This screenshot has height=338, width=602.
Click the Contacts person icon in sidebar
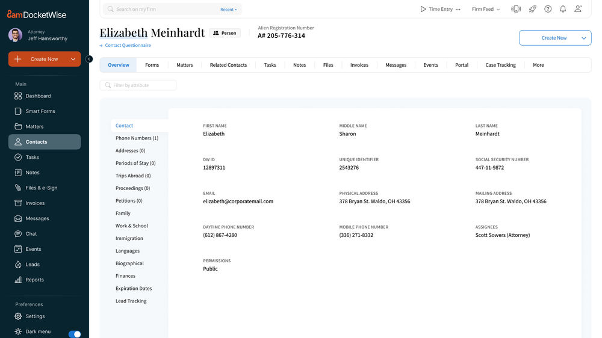pyautogui.click(x=18, y=142)
